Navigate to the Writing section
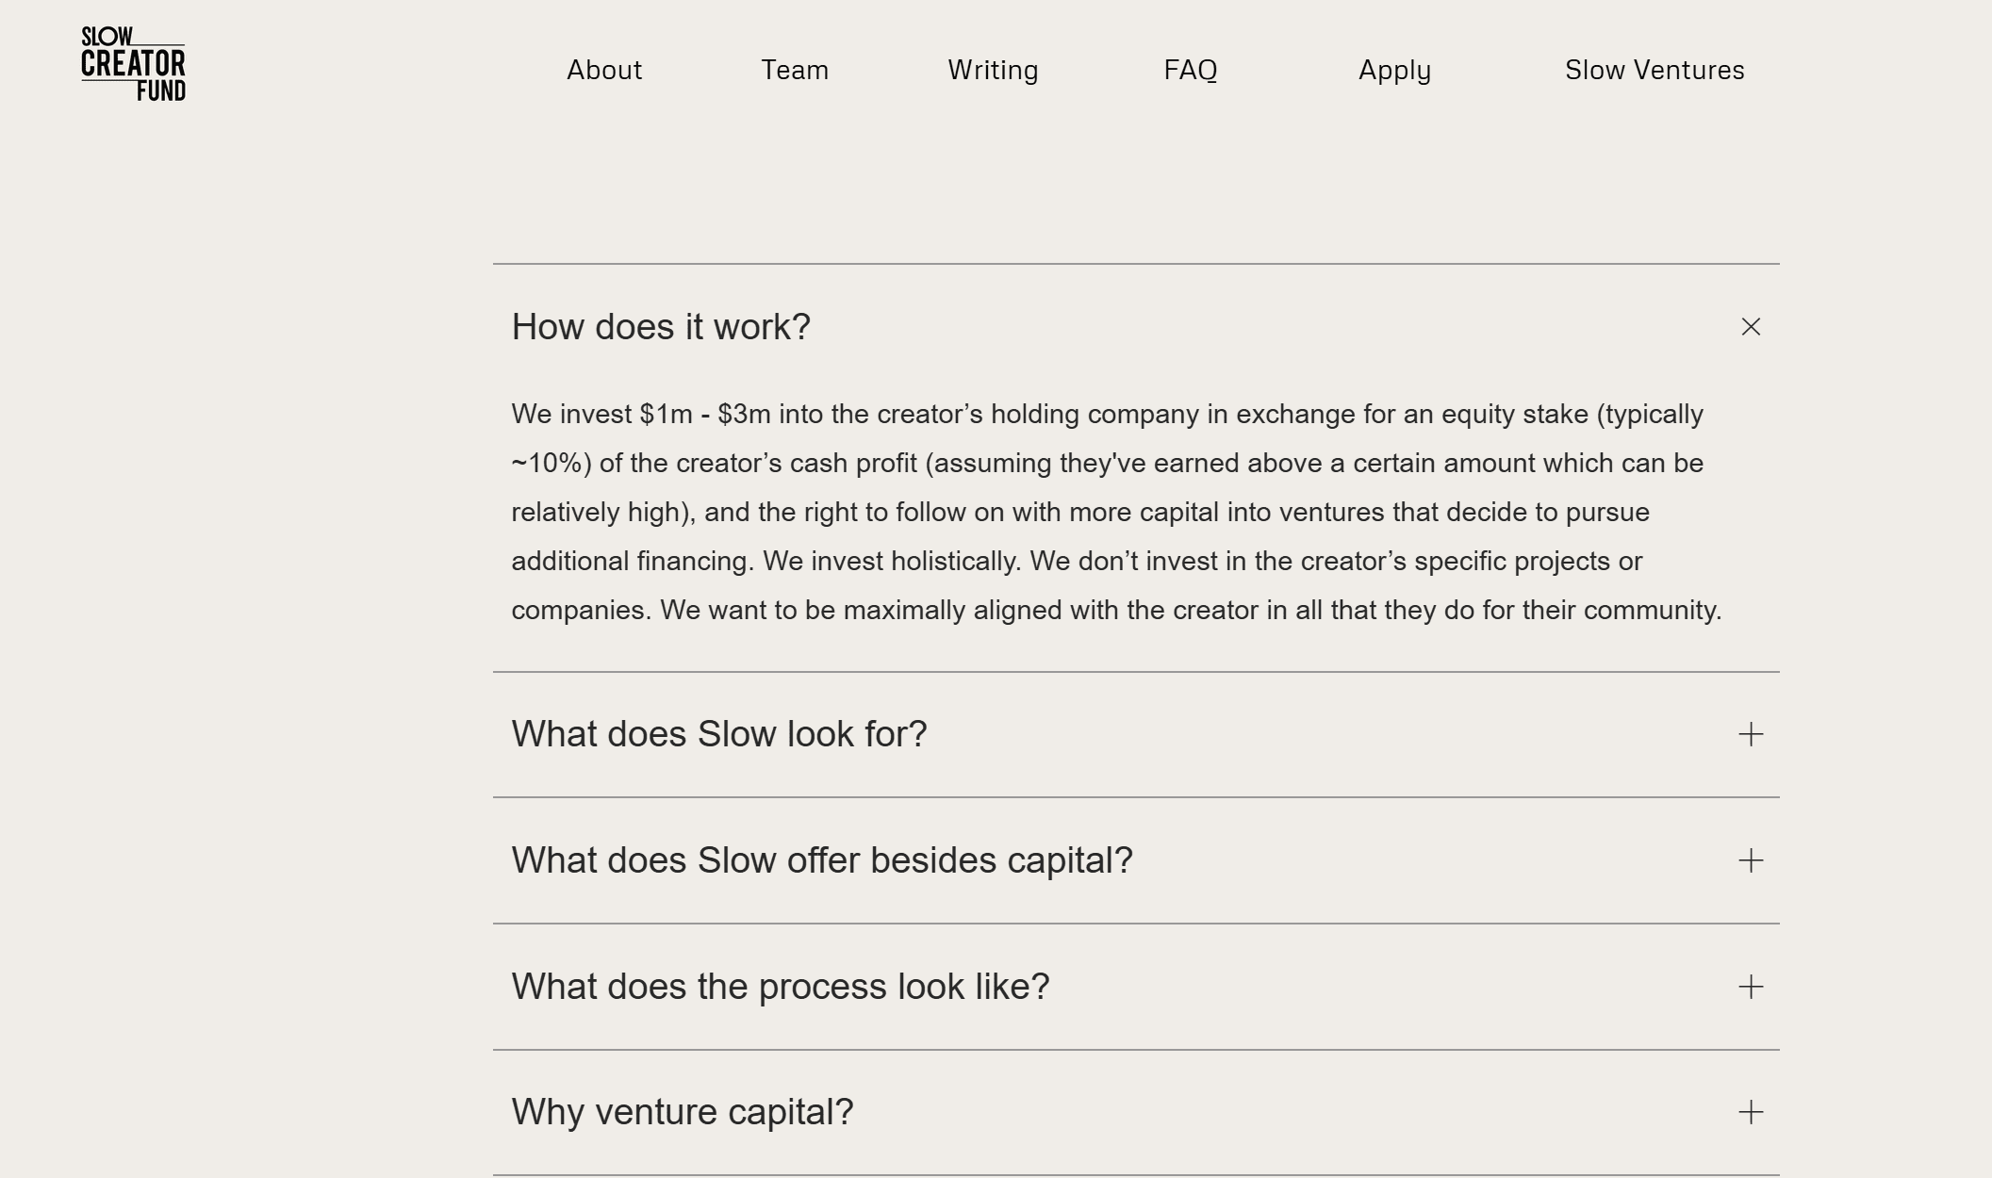Viewport: 1992px width, 1178px height. click(x=992, y=70)
